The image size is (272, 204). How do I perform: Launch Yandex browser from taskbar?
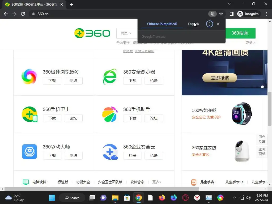coord(197,198)
